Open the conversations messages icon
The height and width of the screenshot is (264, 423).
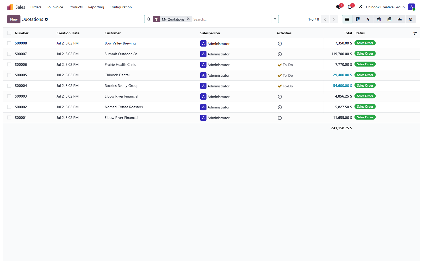(339, 7)
